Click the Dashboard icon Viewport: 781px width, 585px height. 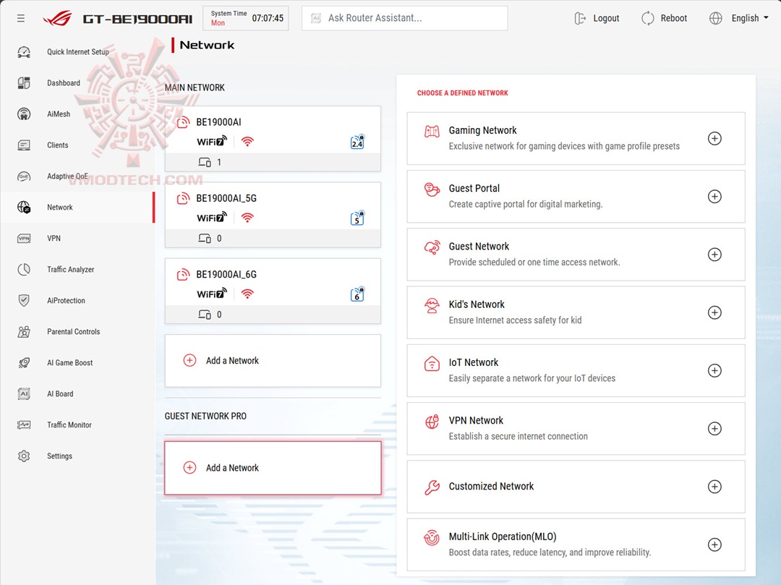point(23,83)
